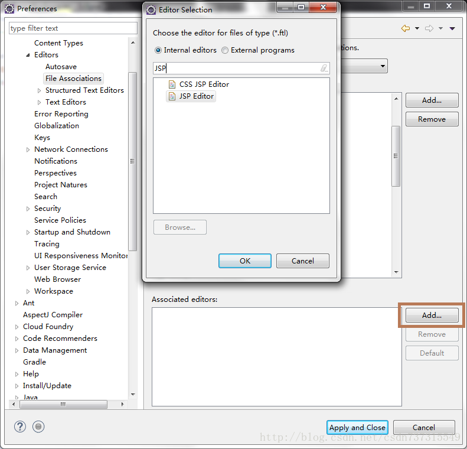The width and height of the screenshot is (467, 449).
Task: Expand the Ant node
Action: tap(17, 303)
